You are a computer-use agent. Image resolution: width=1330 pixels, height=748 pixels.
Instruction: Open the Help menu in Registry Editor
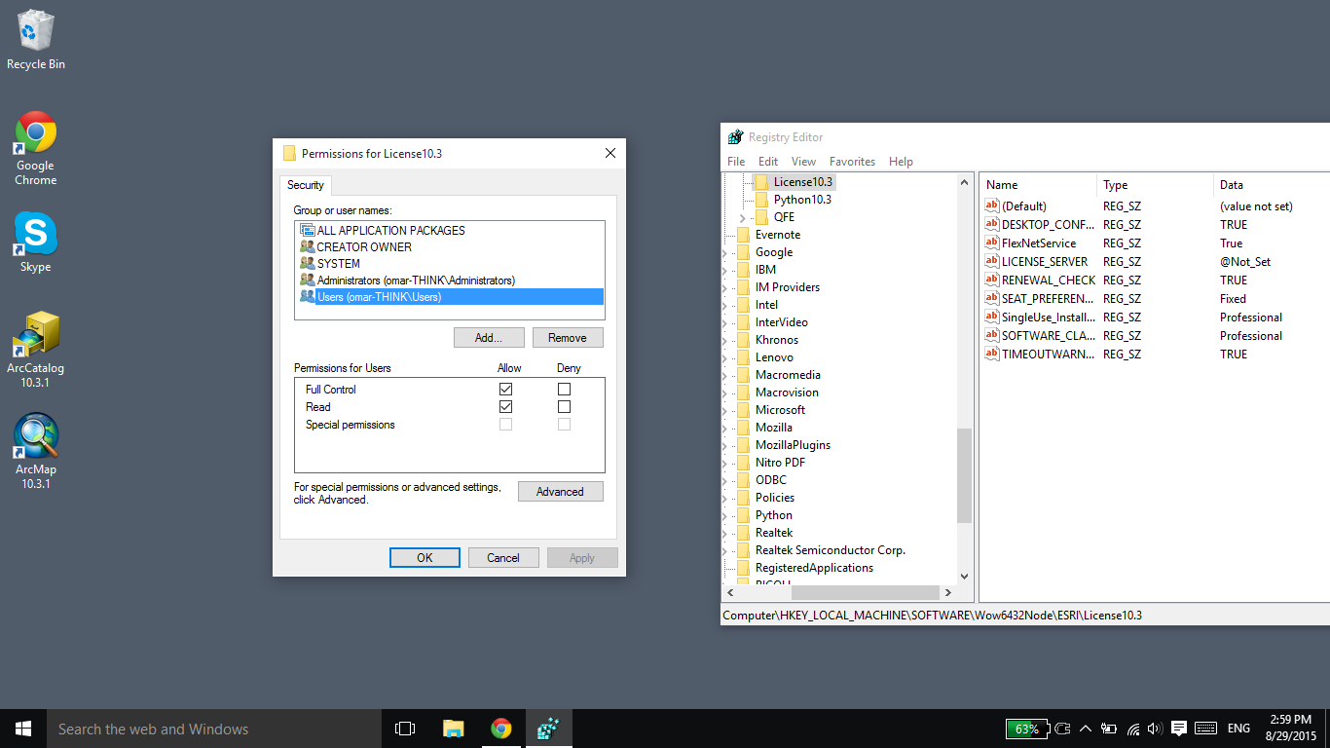[x=901, y=162]
